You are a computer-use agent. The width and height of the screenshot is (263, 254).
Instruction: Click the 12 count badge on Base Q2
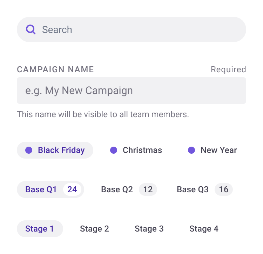pos(148,189)
